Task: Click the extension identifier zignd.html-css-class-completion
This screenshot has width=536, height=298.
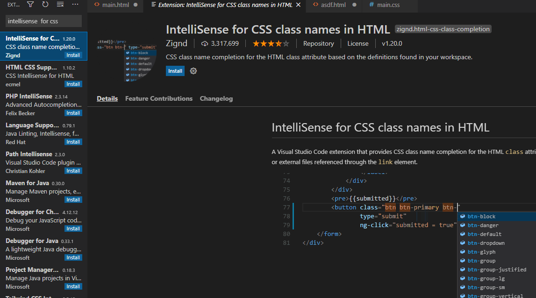Action: tap(443, 29)
